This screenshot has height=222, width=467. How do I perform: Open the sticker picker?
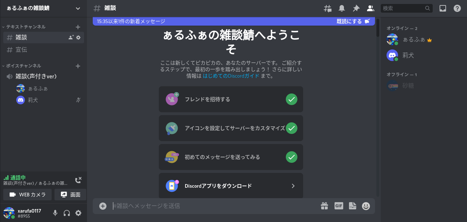click(353, 206)
